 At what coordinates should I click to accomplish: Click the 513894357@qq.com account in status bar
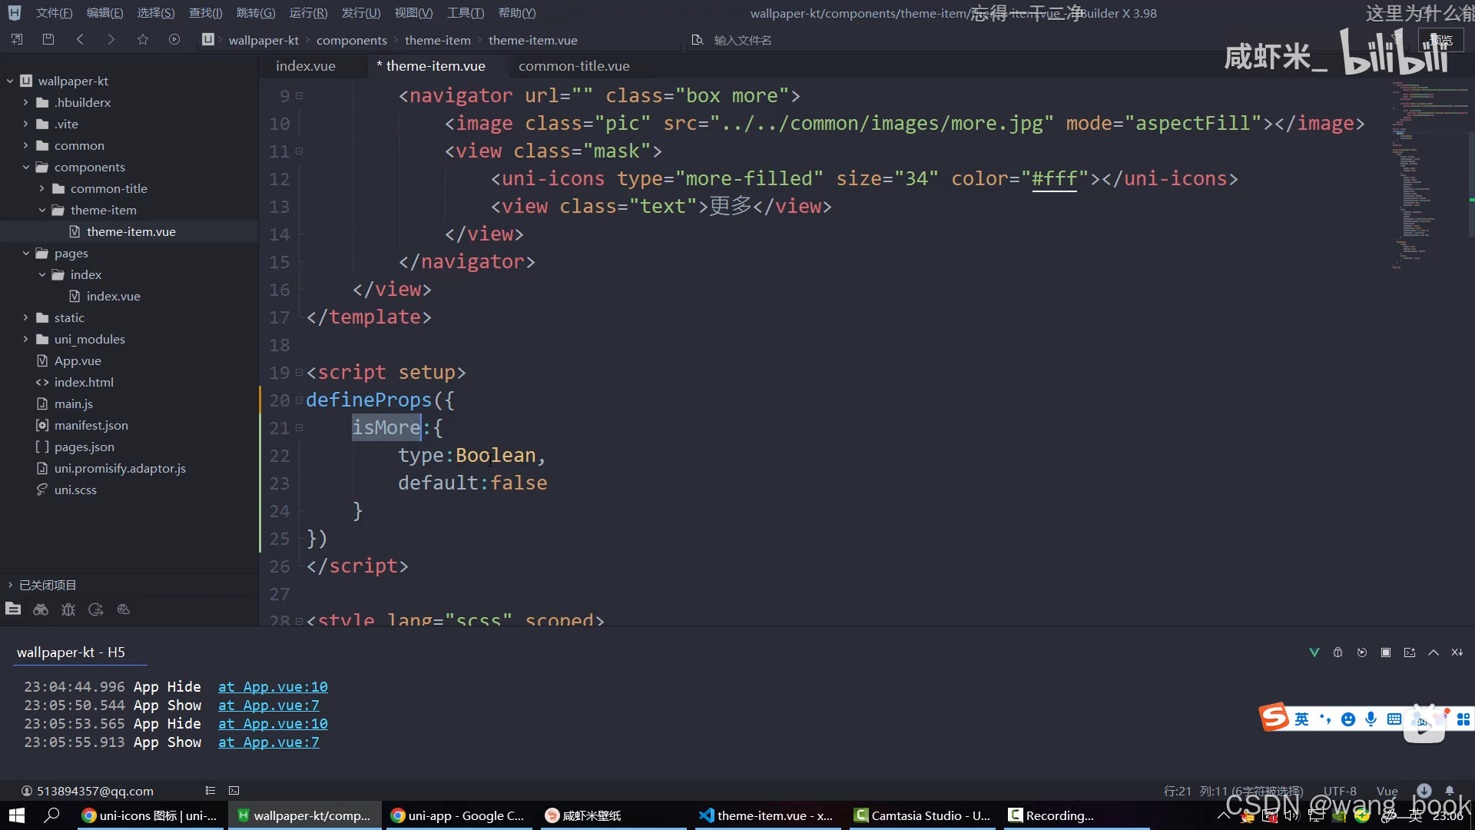(x=88, y=791)
